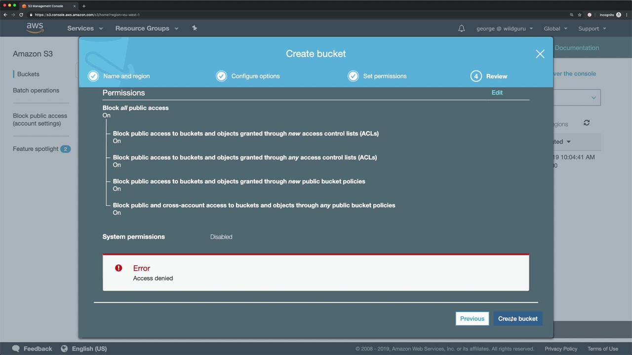Go to the Configure options step
The width and height of the screenshot is (632, 355).
[255, 76]
